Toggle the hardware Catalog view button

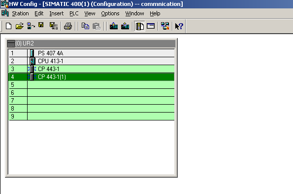coord(139,26)
